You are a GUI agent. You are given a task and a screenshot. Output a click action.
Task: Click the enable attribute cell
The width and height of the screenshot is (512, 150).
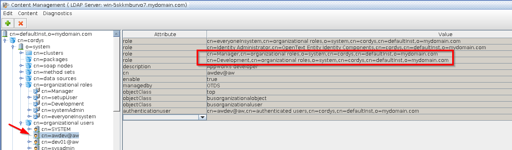tap(165, 79)
